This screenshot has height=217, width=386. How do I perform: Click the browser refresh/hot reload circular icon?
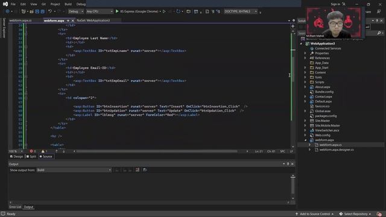178,11
